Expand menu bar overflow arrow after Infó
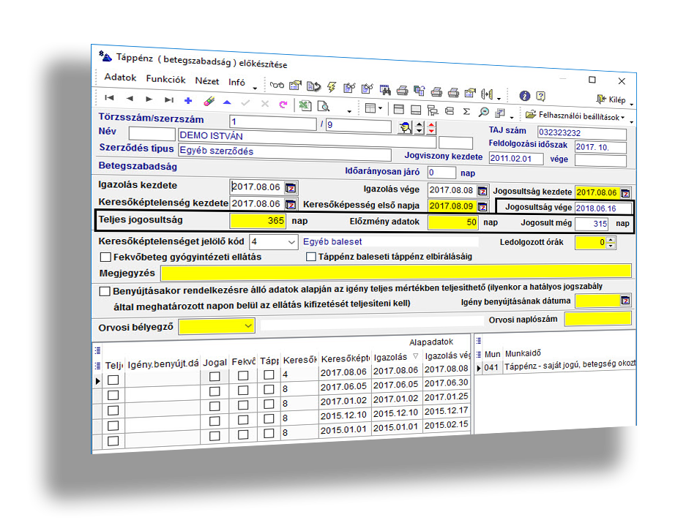 click(x=255, y=88)
